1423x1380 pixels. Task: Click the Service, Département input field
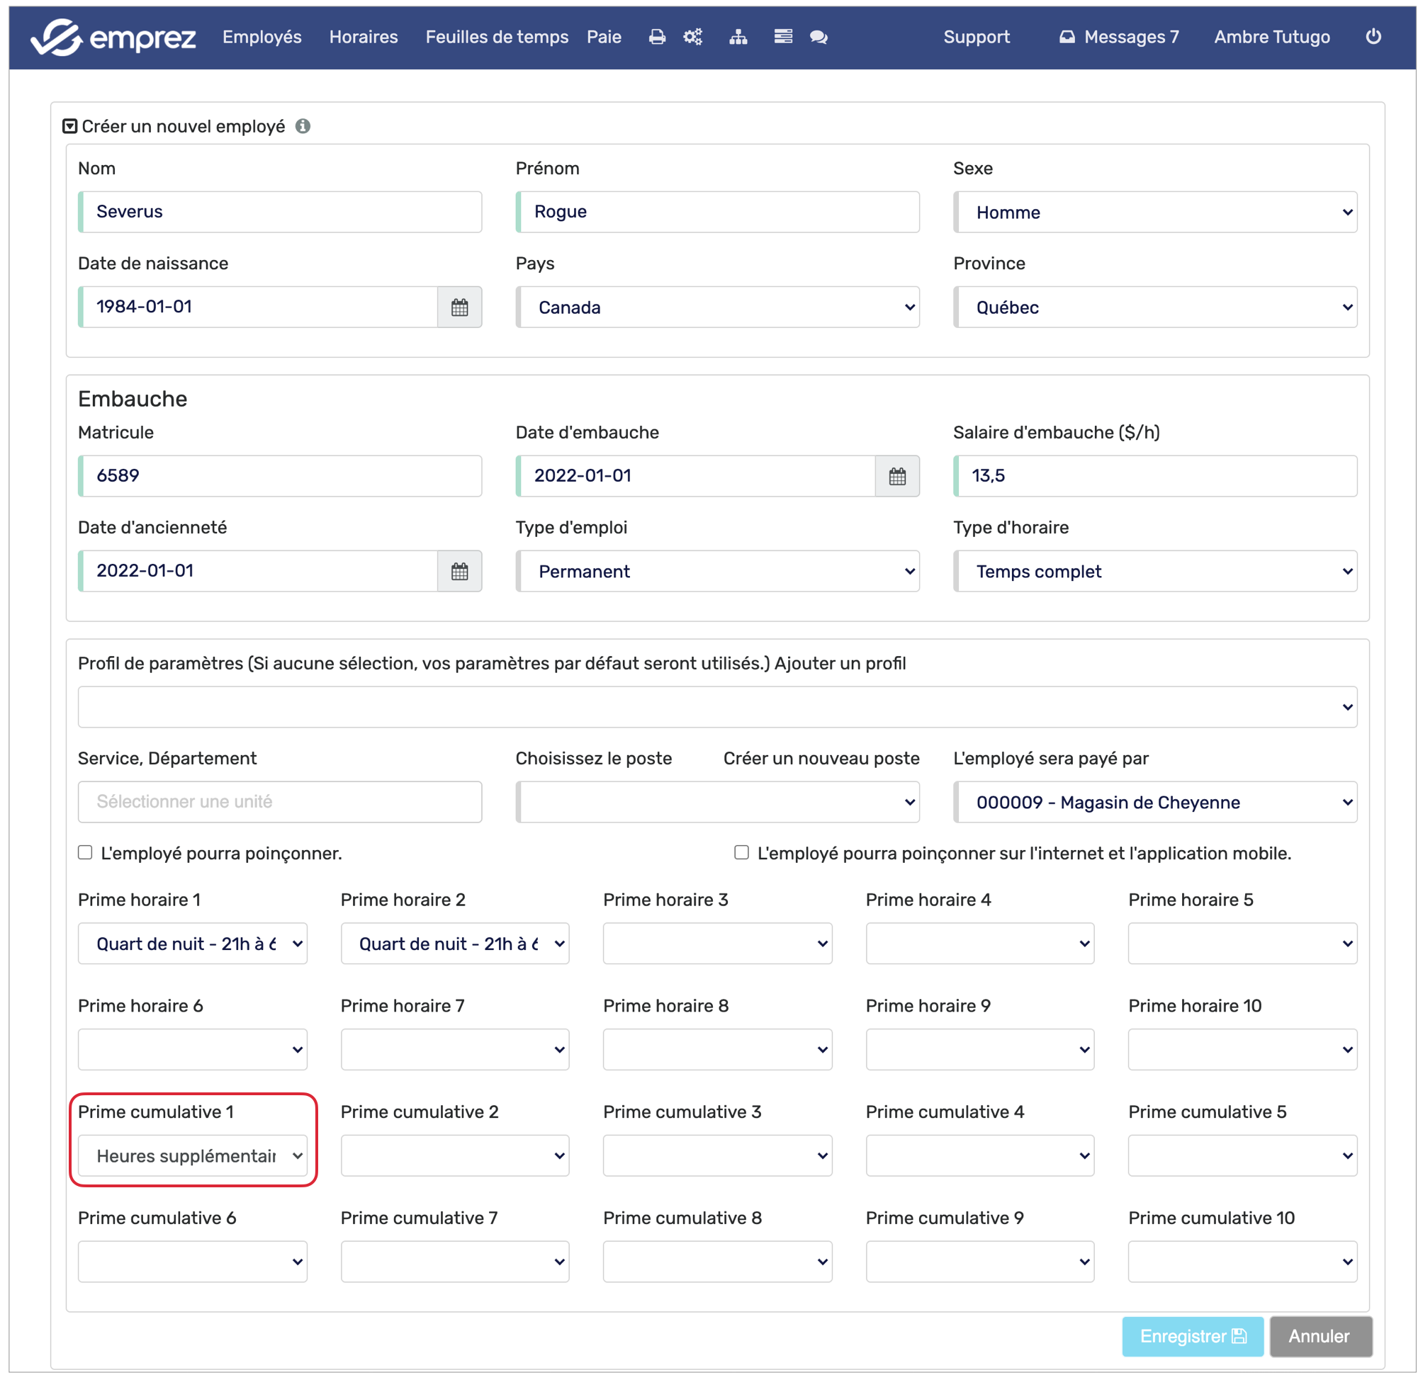coord(279,801)
